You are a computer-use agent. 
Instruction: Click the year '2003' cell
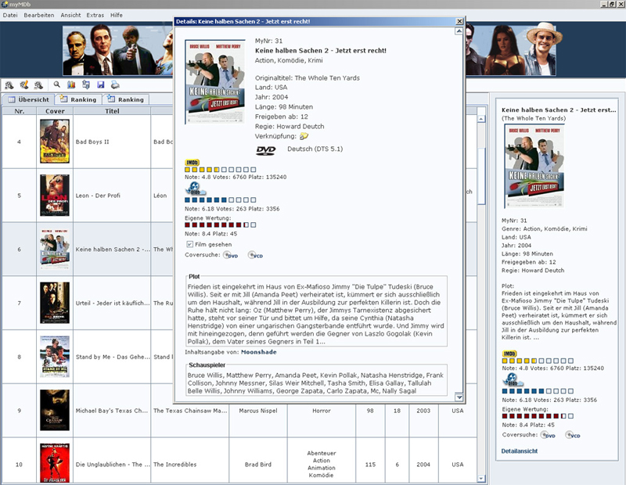(423, 411)
